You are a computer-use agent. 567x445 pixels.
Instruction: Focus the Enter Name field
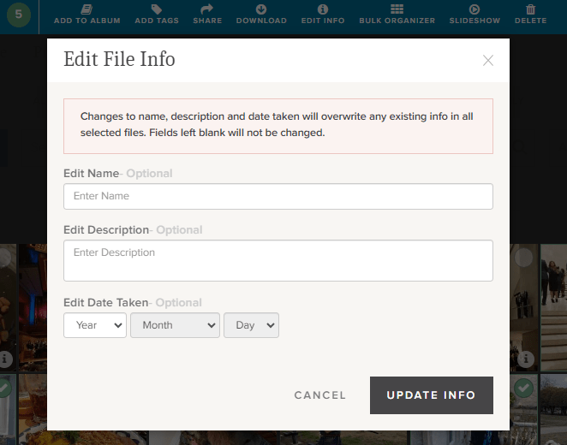click(x=278, y=196)
